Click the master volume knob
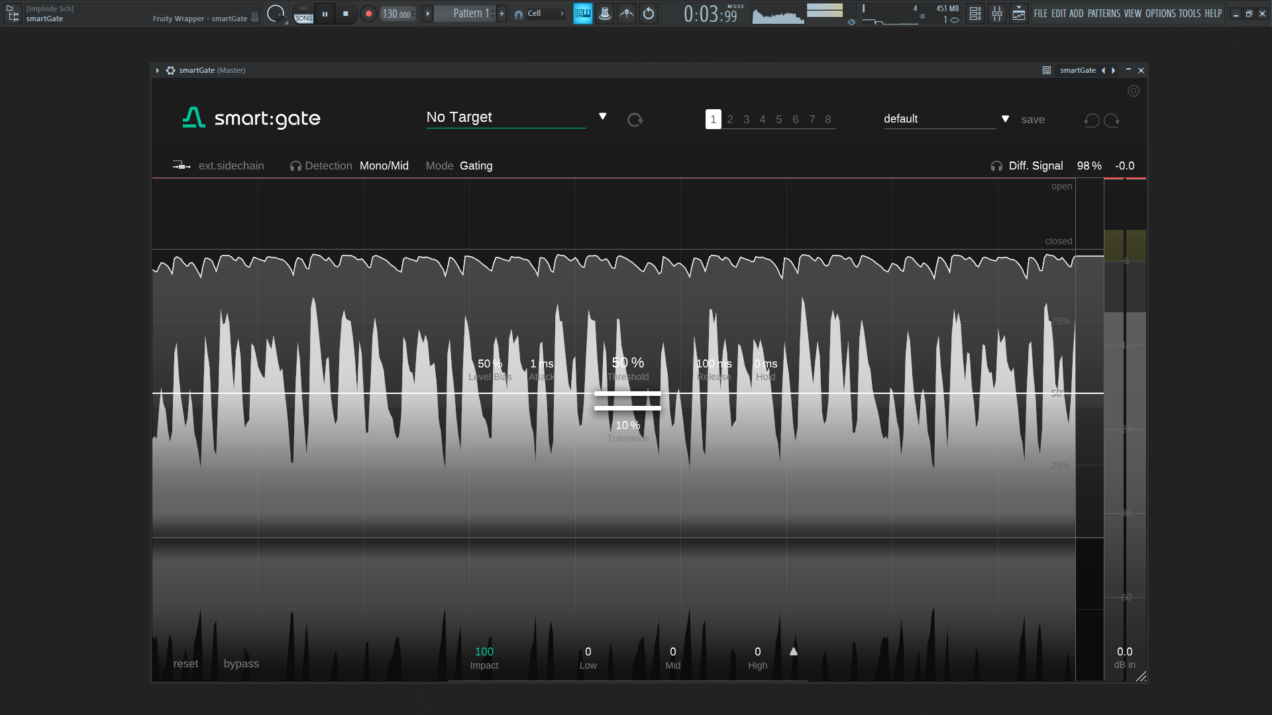Screen dimensions: 1272x715 276,13
